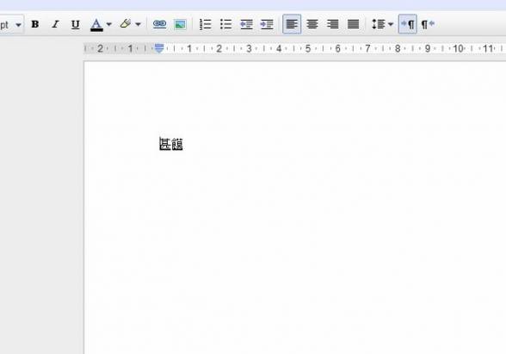Viewport: 506px width, 354px height.
Task: Justify the paragraph text
Action: coord(354,24)
